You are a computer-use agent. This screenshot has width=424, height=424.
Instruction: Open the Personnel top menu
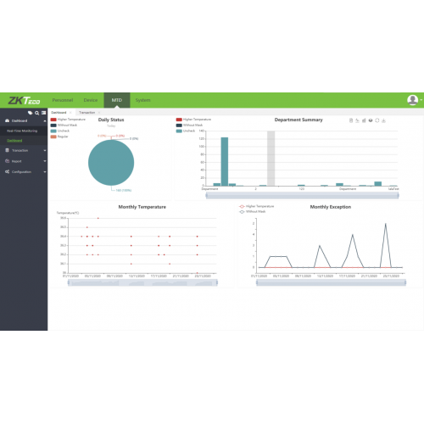pos(63,100)
